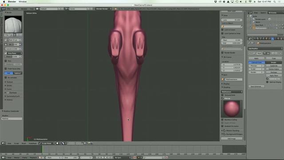
Task: Click the record auto-keyframe button
Action: click(x=134, y=158)
